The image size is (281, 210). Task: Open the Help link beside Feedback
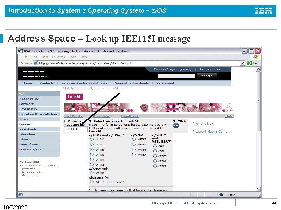coord(229,116)
